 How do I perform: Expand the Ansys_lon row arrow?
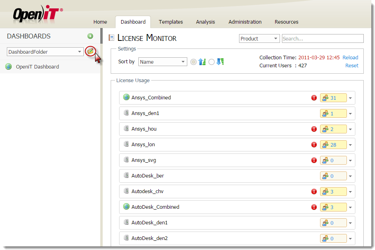tap(351, 145)
